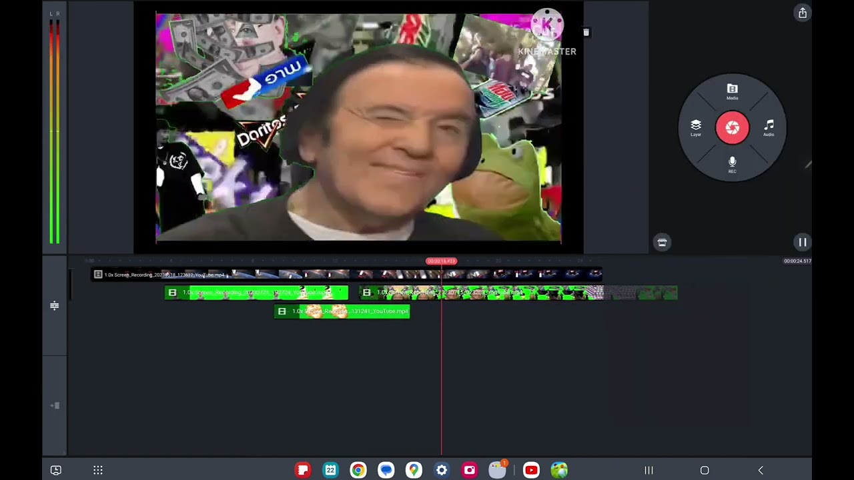Image resolution: width=854 pixels, height=480 pixels.
Task: Tap the REC voice recording button
Action: tap(732, 165)
